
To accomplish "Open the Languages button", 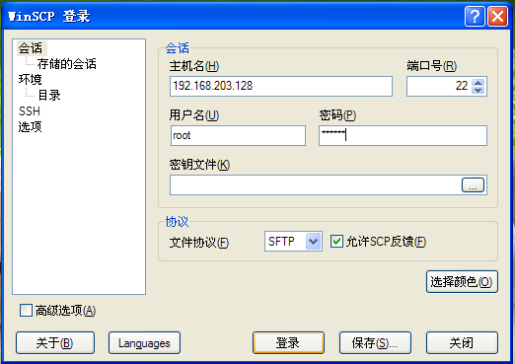I will [x=144, y=343].
